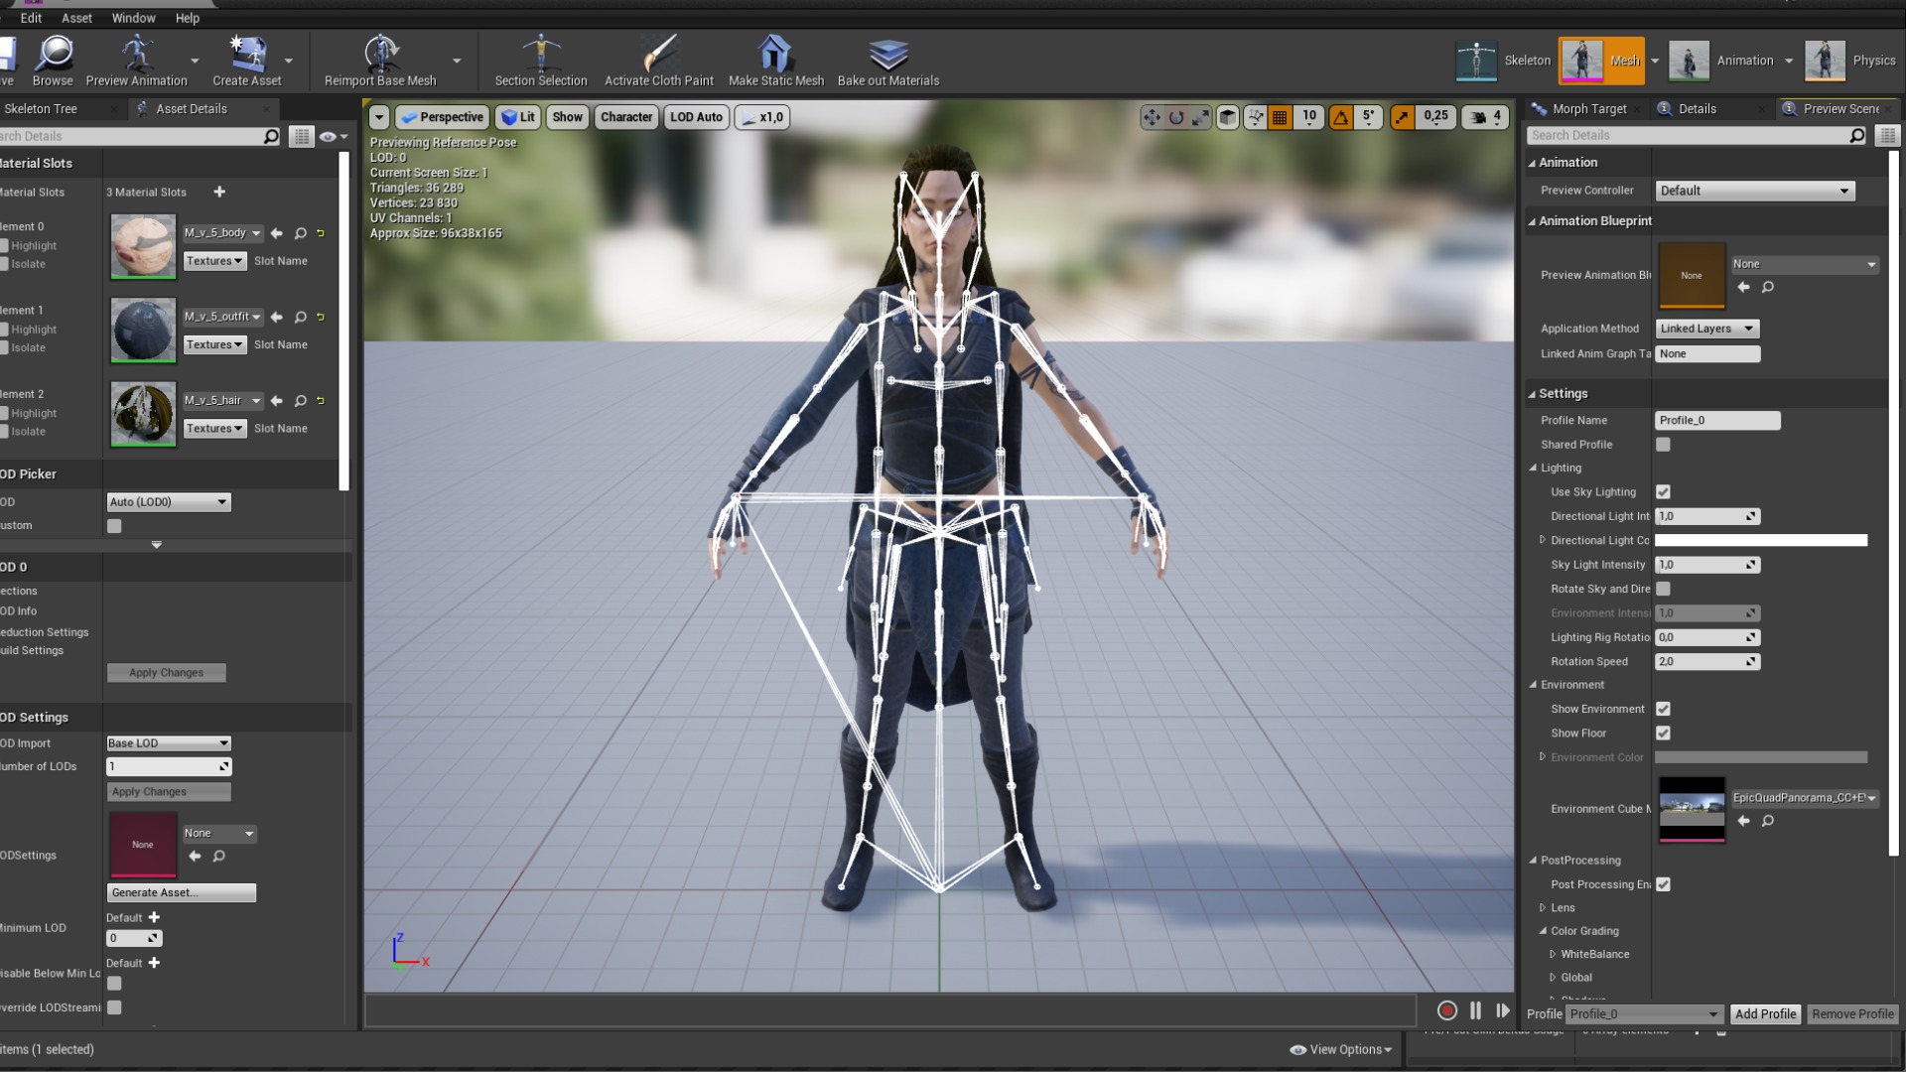Switch to Animation editor mode
The height and width of the screenshot is (1072, 1906).
tap(1721, 61)
